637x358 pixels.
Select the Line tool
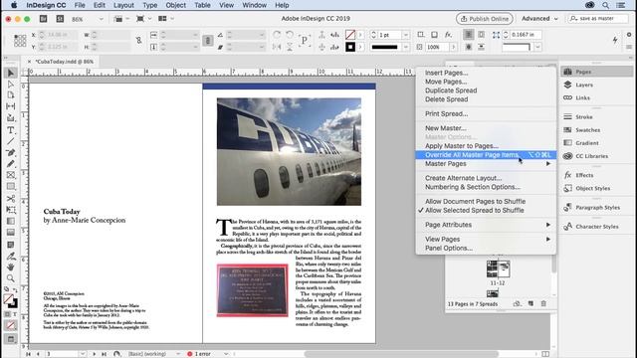(x=11, y=141)
